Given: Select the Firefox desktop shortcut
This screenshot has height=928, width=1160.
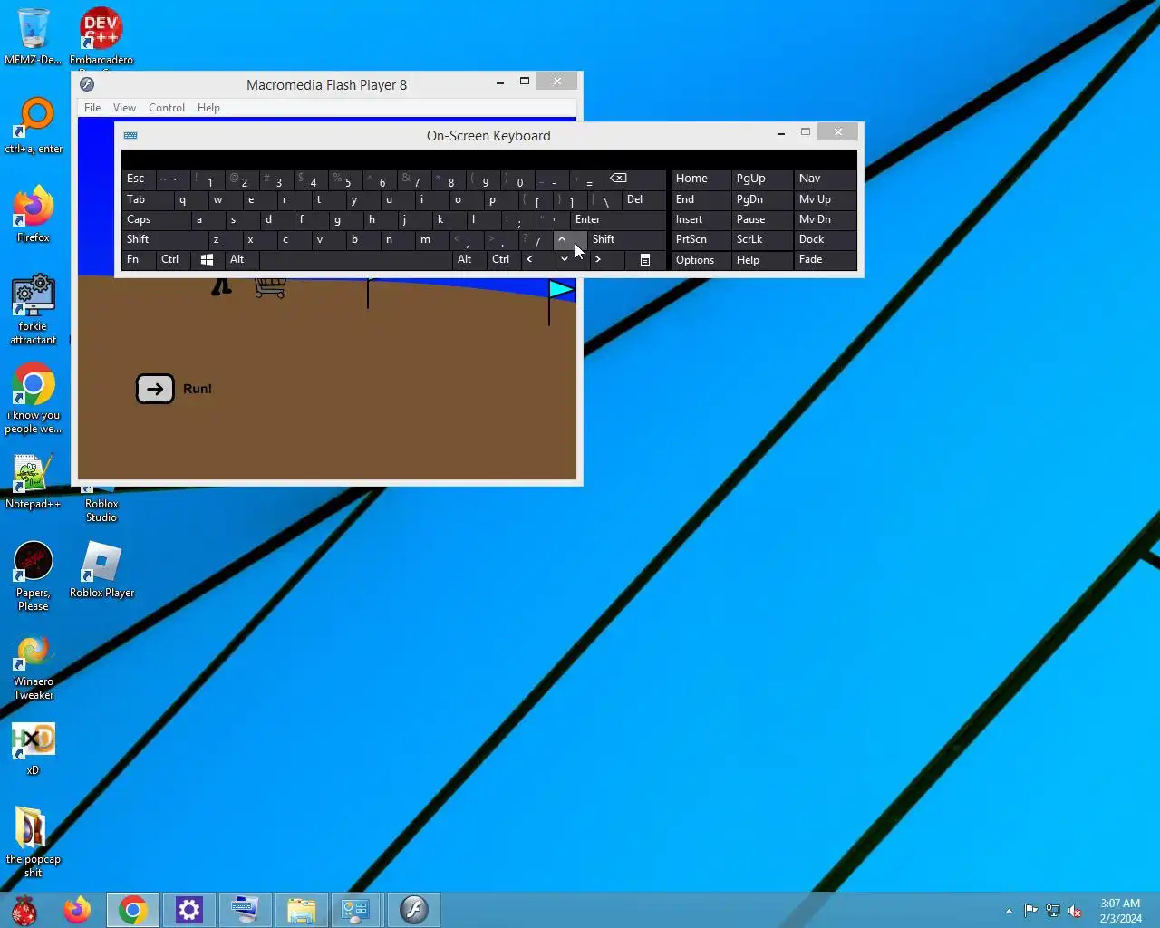Looking at the screenshot, I should (34, 214).
